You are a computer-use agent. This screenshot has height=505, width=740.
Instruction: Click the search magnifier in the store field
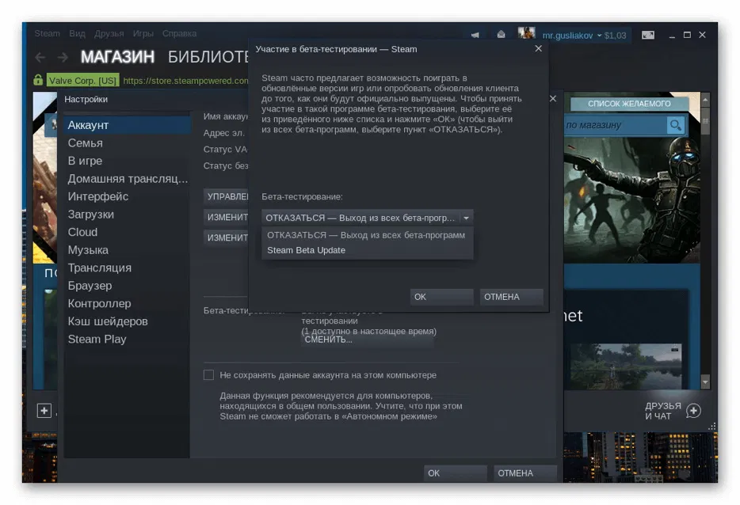(x=676, y=125)
